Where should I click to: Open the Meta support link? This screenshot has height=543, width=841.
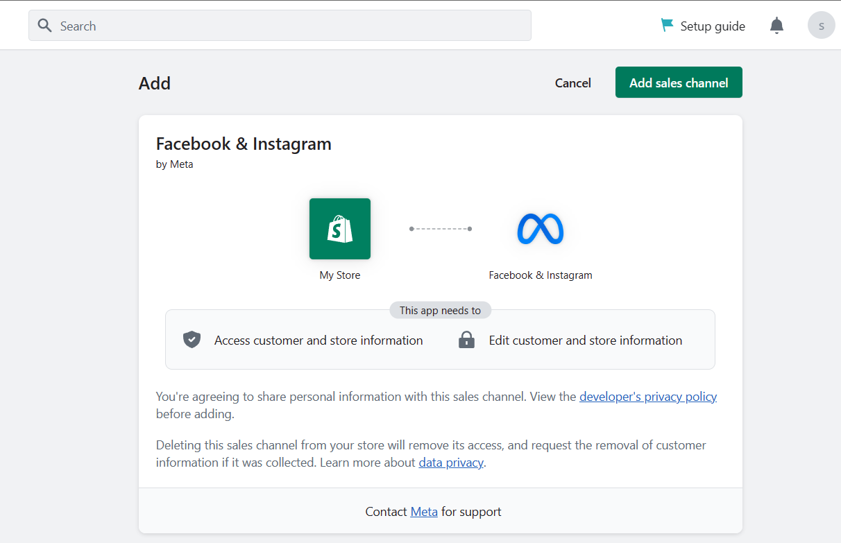pos(424,512)
